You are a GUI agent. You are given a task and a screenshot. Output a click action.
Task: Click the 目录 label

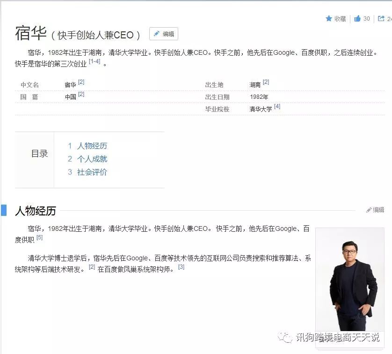(x=39, y=154)
